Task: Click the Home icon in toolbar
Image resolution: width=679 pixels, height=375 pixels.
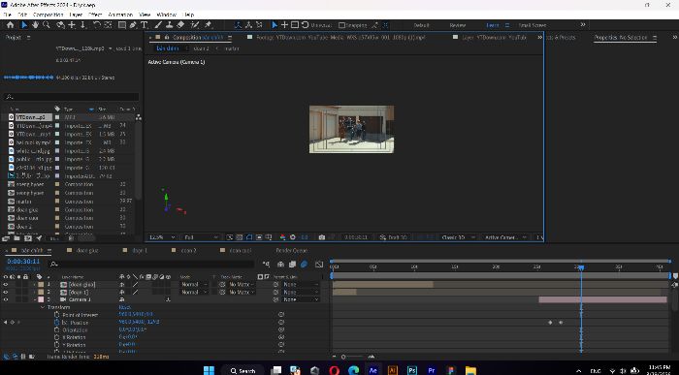Action: click(10, 25)
